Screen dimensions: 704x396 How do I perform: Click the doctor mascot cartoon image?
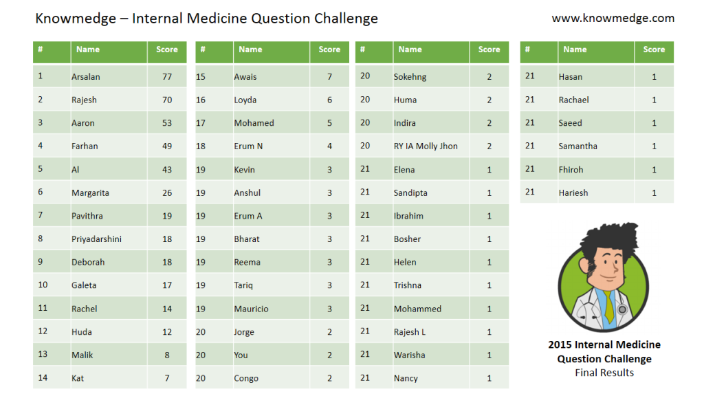pos(604,276)
